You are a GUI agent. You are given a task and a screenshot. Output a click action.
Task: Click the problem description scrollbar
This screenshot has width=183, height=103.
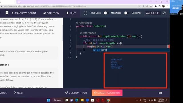pyautogui.click(x=62, y=33)
